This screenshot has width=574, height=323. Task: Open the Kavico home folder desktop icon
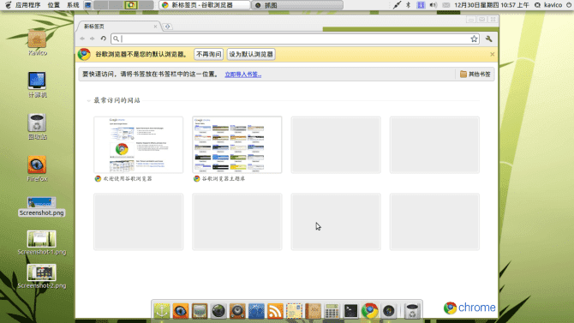pos(37,43)
